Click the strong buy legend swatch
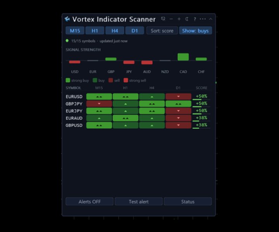Screen dimensions: 279x232 [x=68, y=80]
